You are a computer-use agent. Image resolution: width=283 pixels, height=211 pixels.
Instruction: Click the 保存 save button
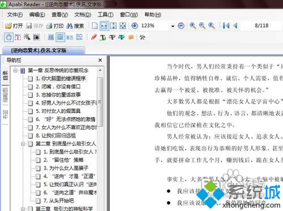pos(35,26)
